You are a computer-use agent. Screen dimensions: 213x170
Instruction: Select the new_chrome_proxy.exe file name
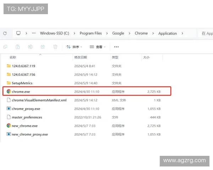coord(30,134)
